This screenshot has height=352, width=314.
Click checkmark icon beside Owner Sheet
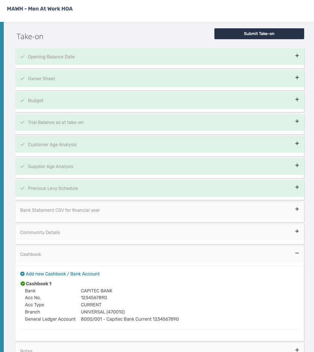pyautogui.click(x=22, y=78)
